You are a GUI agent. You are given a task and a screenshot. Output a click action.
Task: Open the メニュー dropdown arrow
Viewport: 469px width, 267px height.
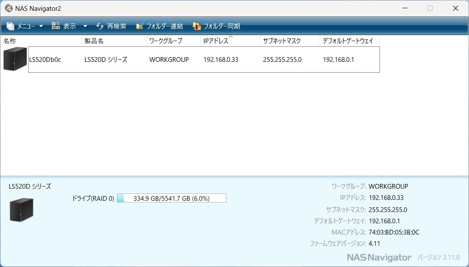tap(41, 26)
